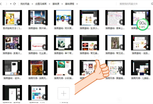Go back using the left arrow icon
The height and width of the screenshot is (104, 153).
[1, 4]
